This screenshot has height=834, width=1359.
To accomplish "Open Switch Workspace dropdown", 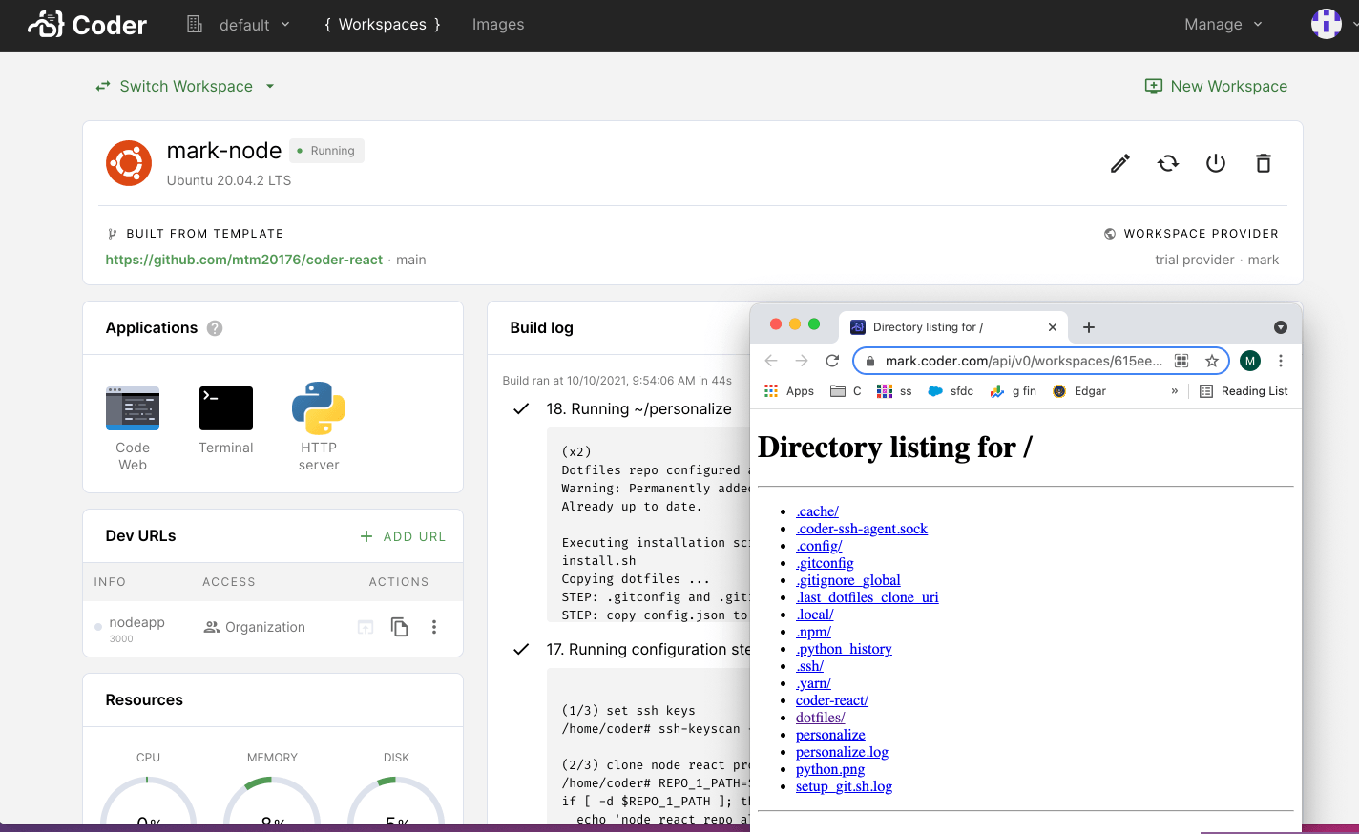I will tap(185, 86).
